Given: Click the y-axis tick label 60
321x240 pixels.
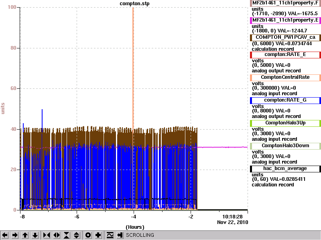Looking at the screenshot, I should click(x=13, y=88).
